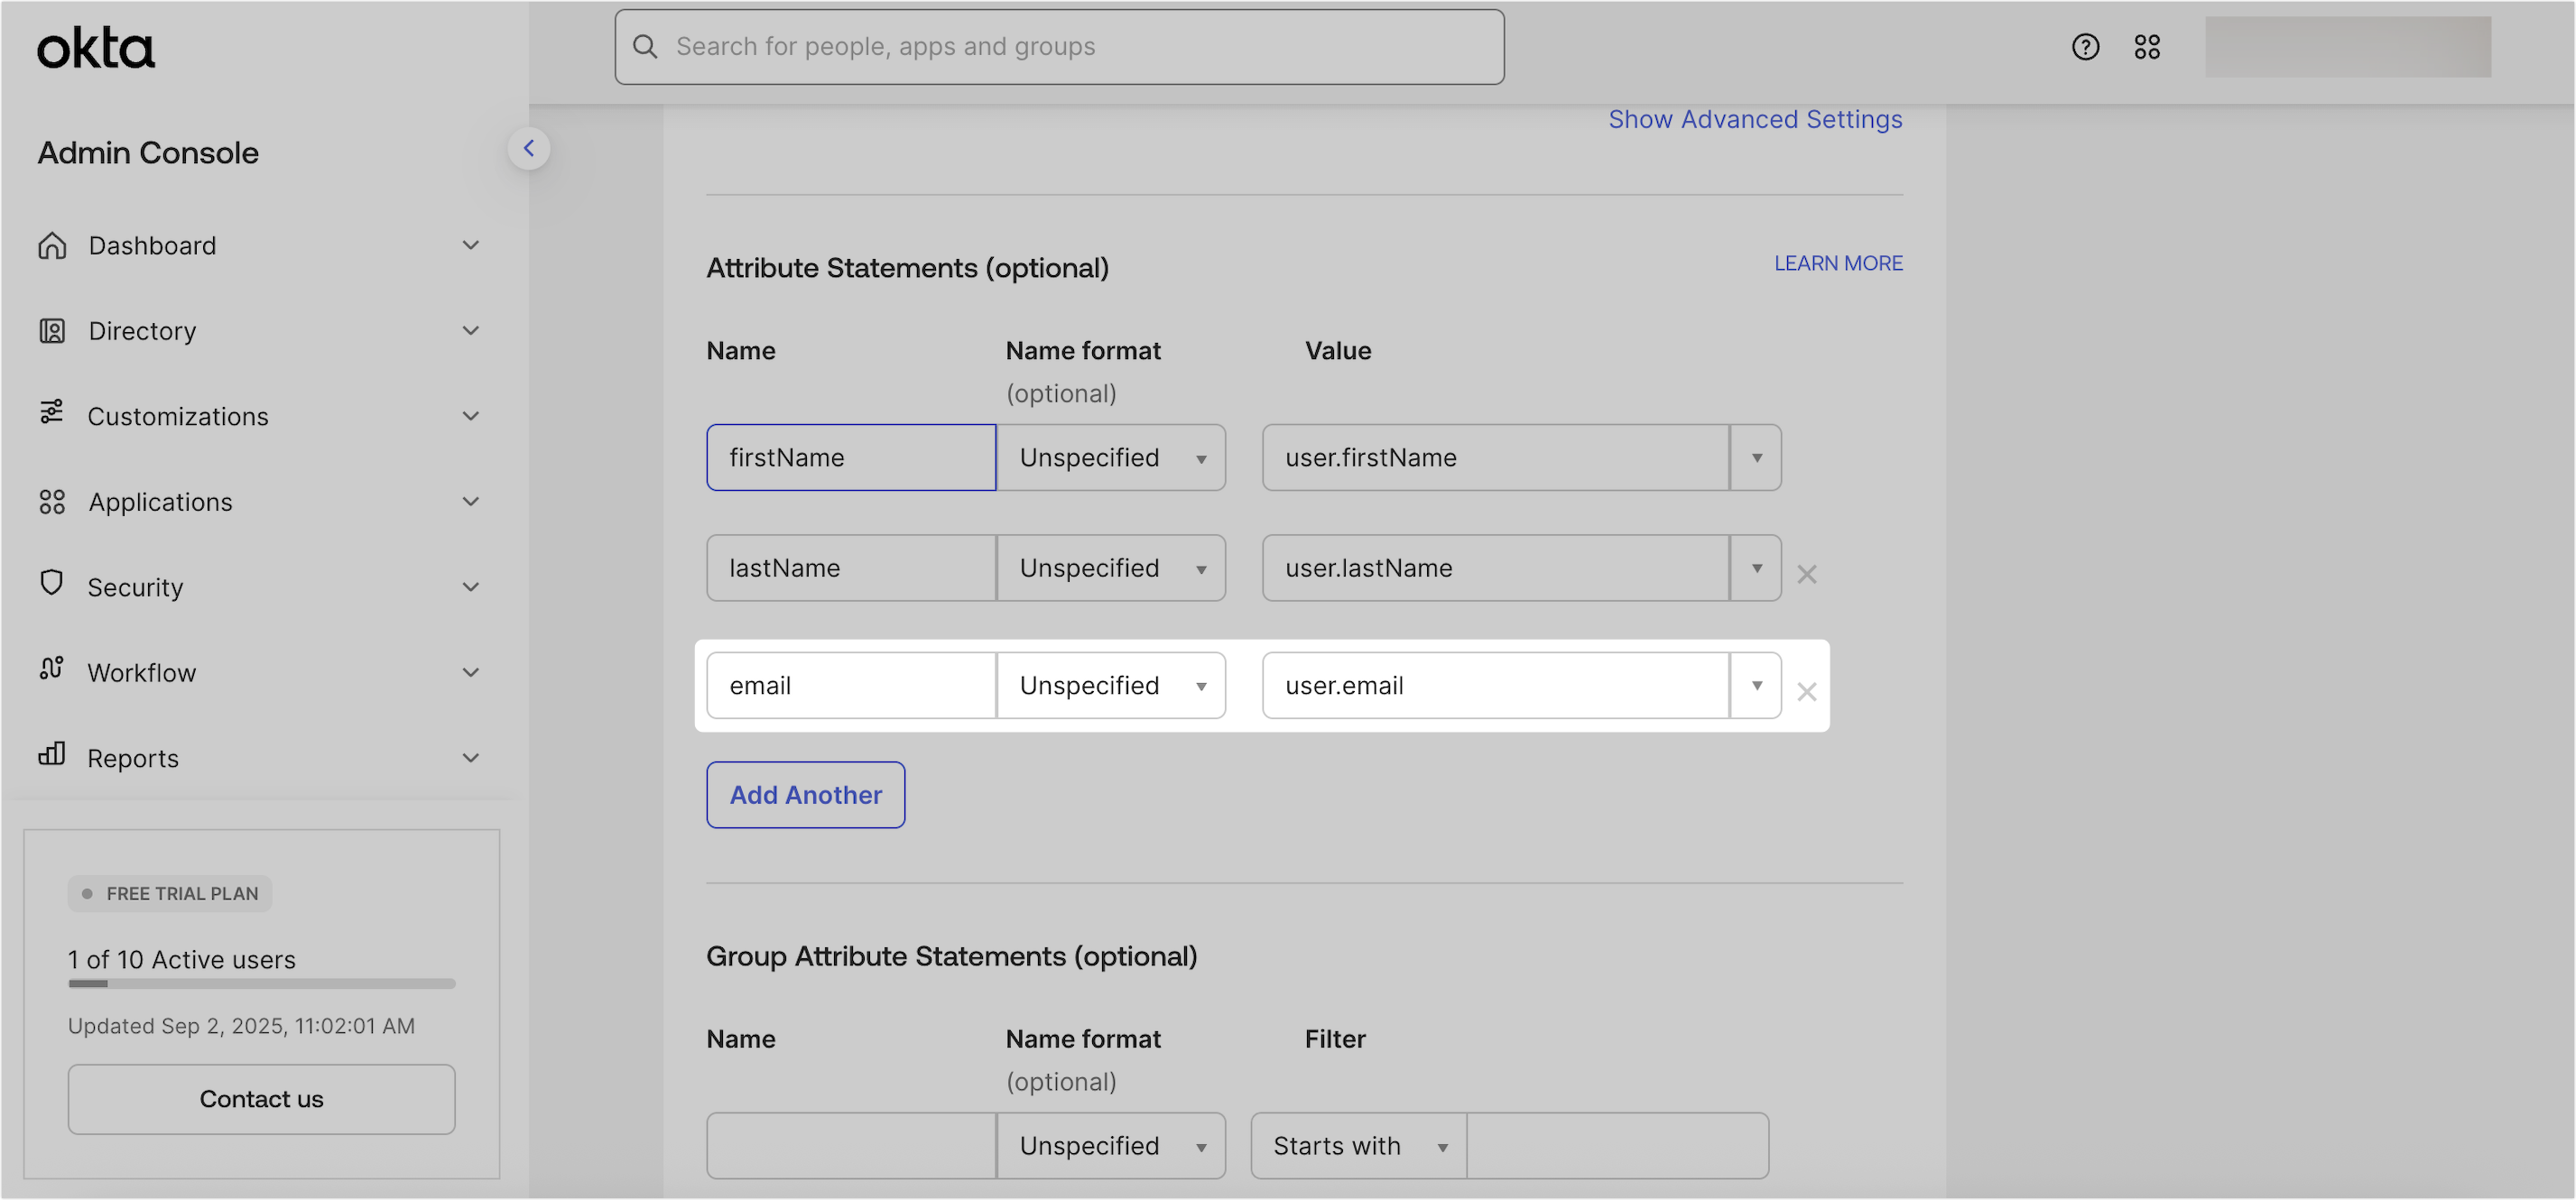This screenshot has width=2576, height=1200.
Task: Click the Customizations sliders icon
Action: [x=51, y=412]
